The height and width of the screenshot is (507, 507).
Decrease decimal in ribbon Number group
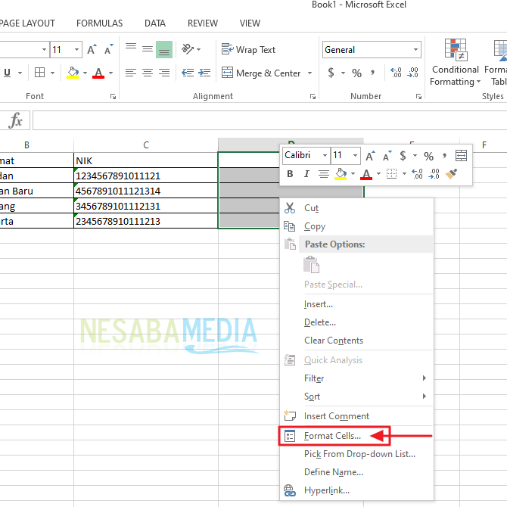click(x=413, y=73)
